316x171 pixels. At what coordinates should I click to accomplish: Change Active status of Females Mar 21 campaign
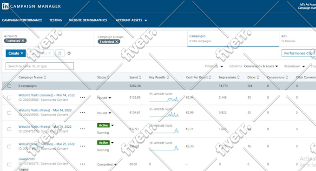[x=105, y=143]
